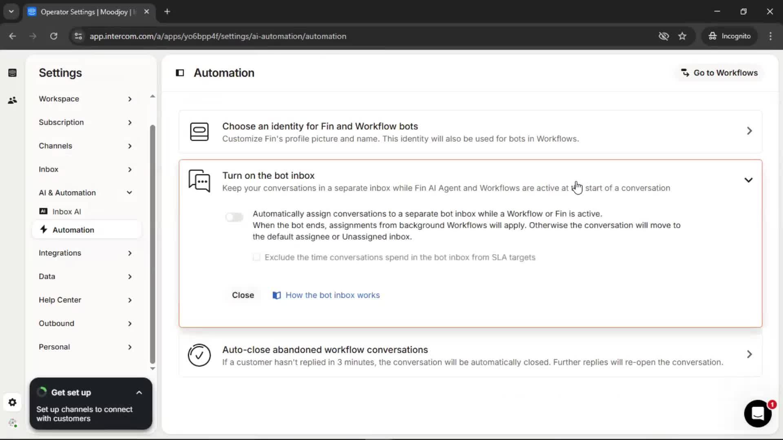Click the Automation page title
The height and width of the screenshot is (440, 783).
[224, 73]
